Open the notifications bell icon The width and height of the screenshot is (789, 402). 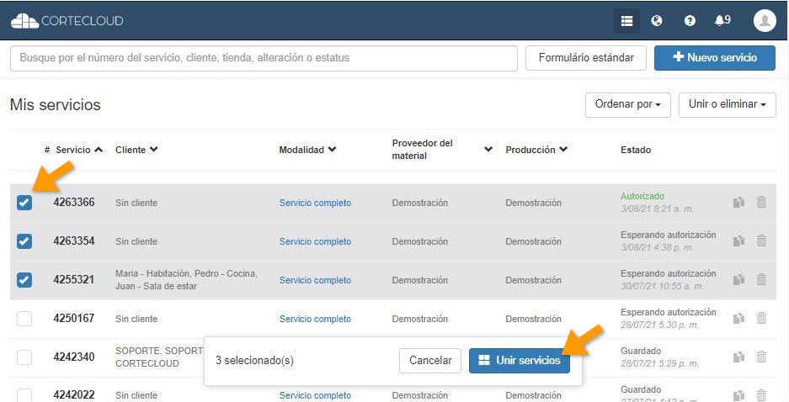pos(722,21)
